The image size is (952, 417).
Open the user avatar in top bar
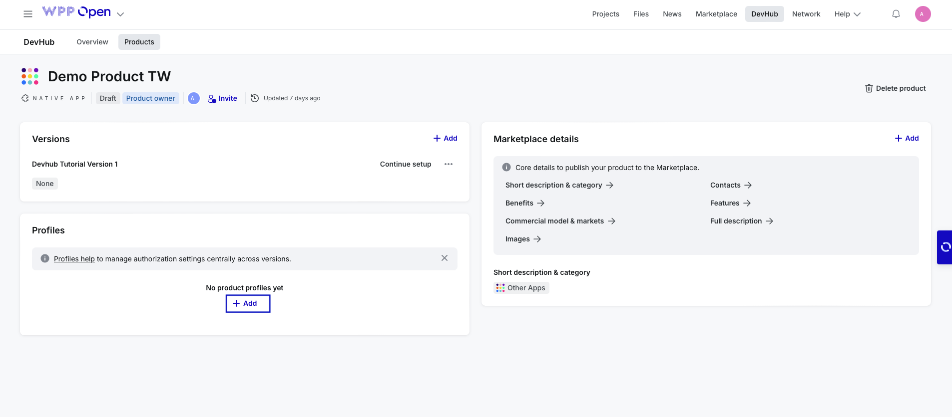point(922,14)
